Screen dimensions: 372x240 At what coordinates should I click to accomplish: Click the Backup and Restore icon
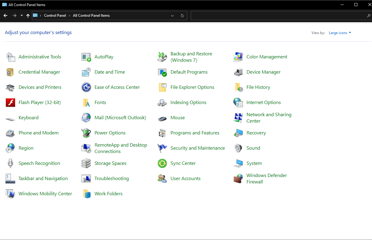click(x=162, y=57)
